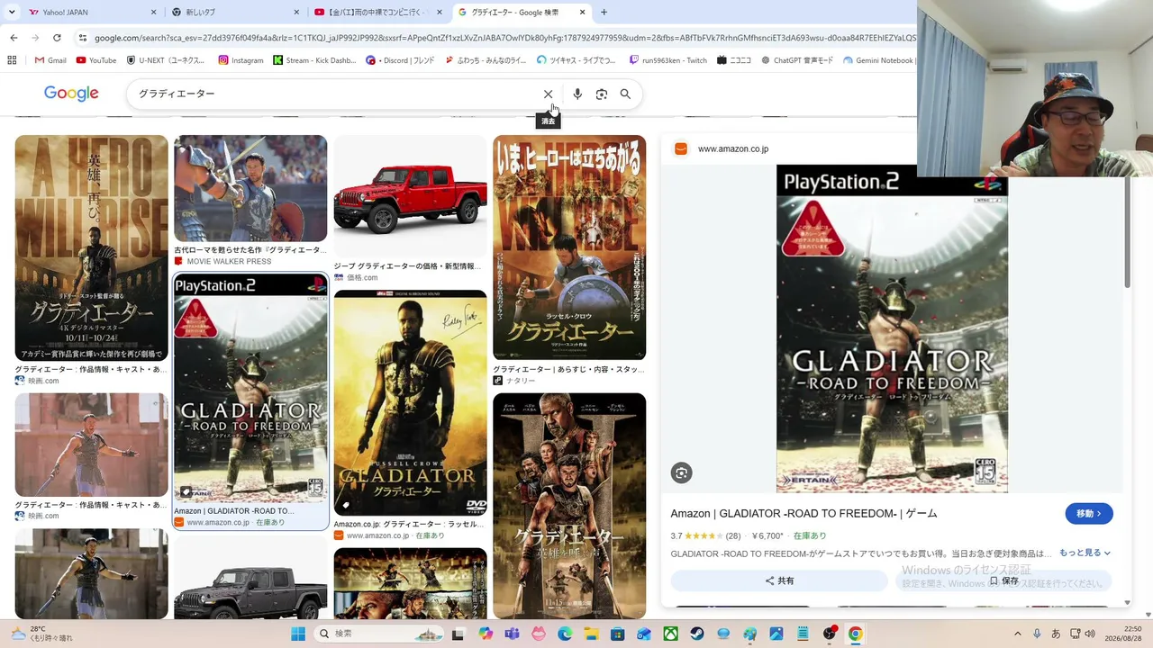Open Steam from the taskbar
This screenshot has width=1153, height=648.
click(x=697, y=634)
